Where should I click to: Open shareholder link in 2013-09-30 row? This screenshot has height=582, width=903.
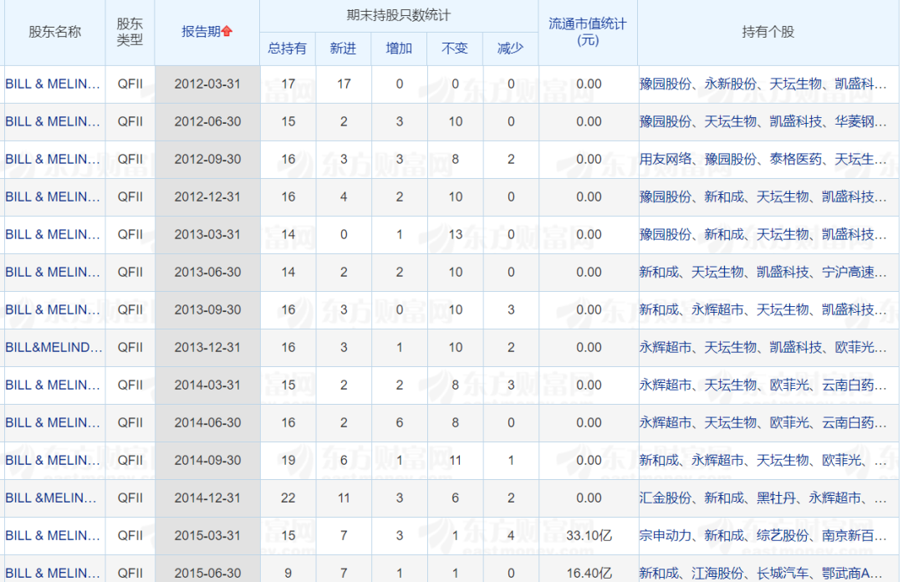(x=53, y=310)
